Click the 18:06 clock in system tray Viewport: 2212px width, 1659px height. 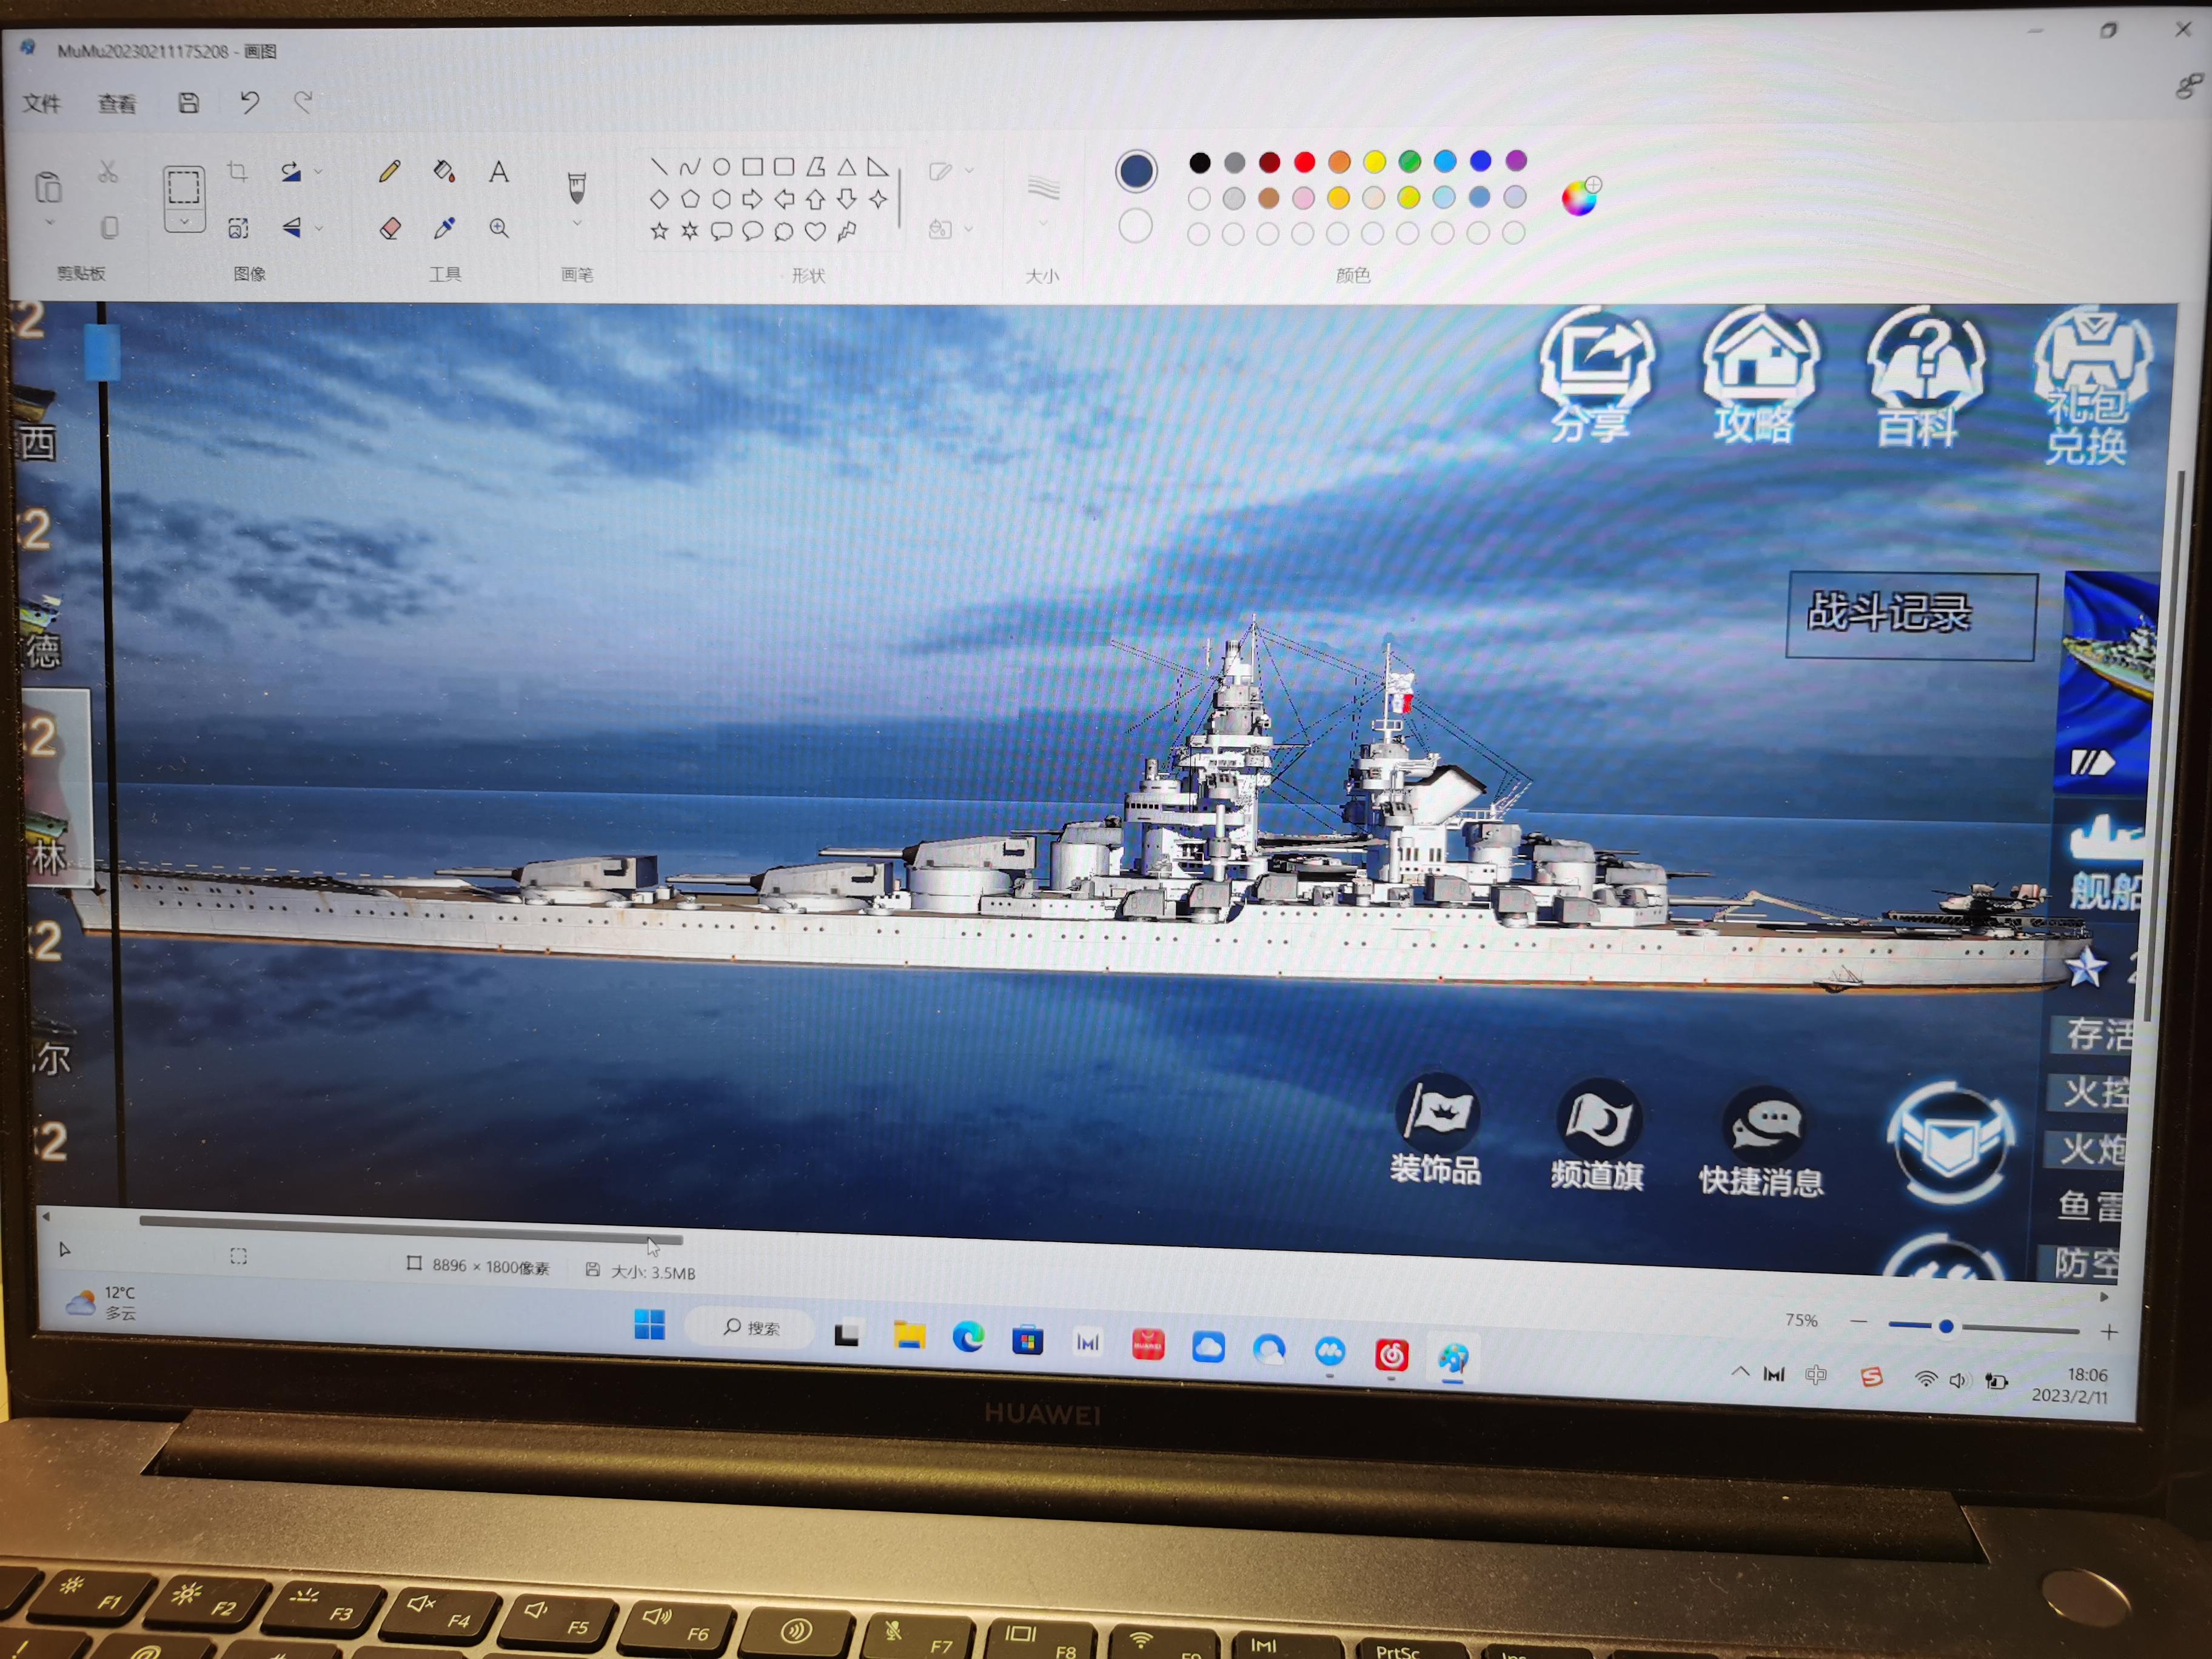coord(2087,1376)
